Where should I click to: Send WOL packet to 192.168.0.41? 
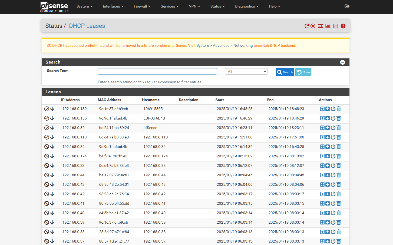point(333,203)
